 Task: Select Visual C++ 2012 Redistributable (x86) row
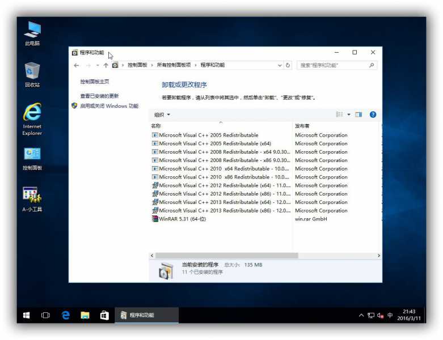coord(221,194)
